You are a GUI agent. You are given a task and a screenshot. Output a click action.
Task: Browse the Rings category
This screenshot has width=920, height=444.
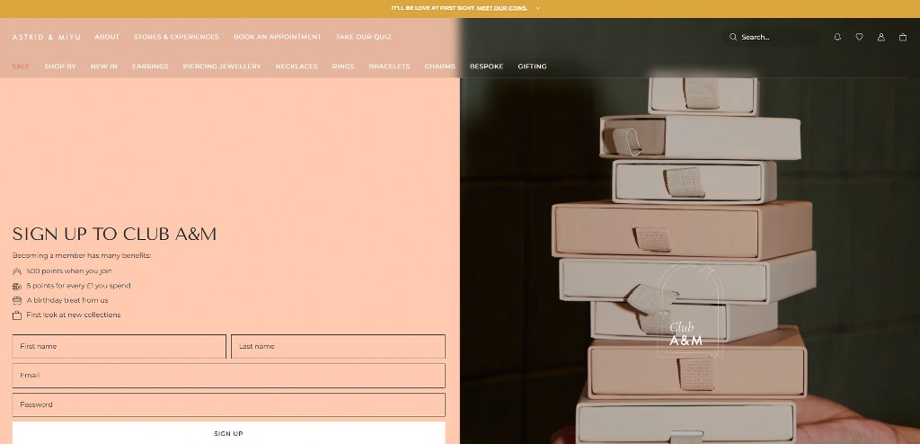[x=343, y=67]
